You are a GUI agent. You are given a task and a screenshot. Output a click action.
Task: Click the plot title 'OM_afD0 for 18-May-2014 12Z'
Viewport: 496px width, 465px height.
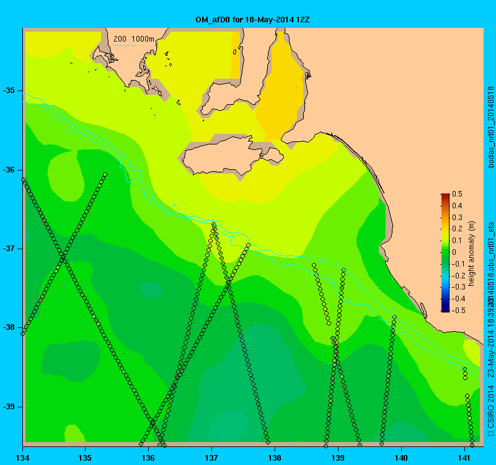(x=252, y=20)
